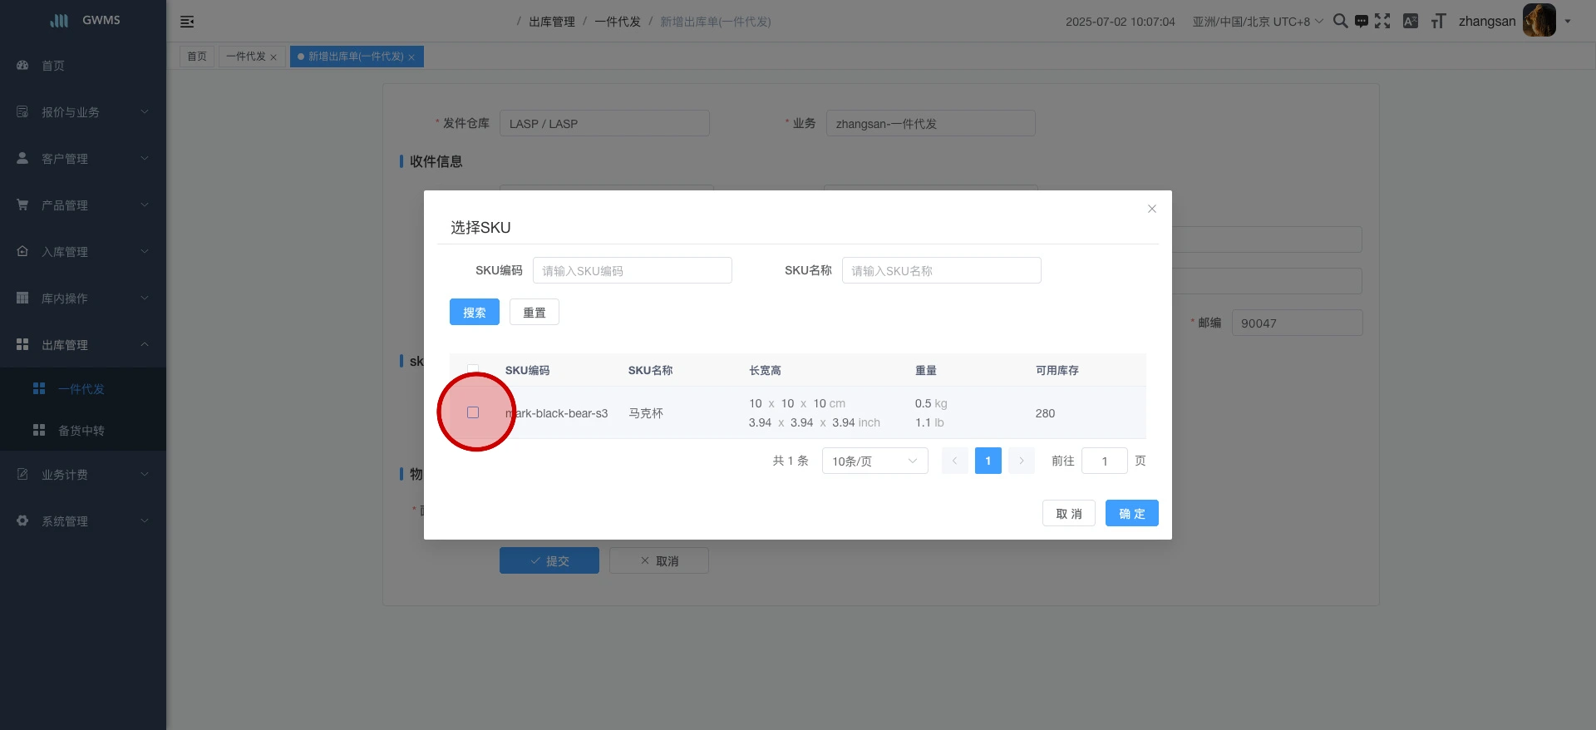Image resolution: width=1596 pixels, height=730 pixels.
Task: Open the font size adjustment icon
Action: click(1438, 21)
